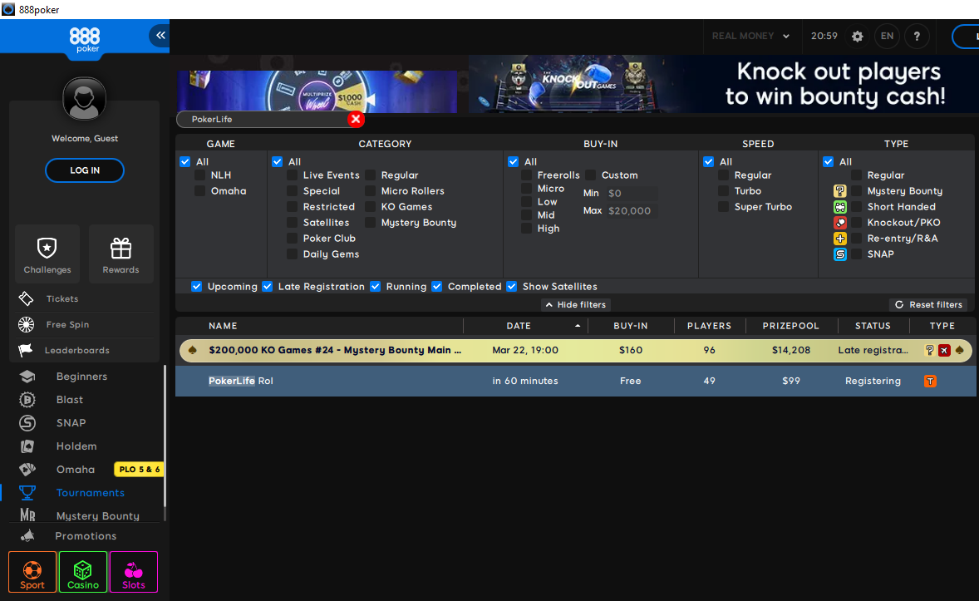The image size is (979, 601).
Task: Click the settings gear icon
Action: pyautogui.click(x=858, y=37)
